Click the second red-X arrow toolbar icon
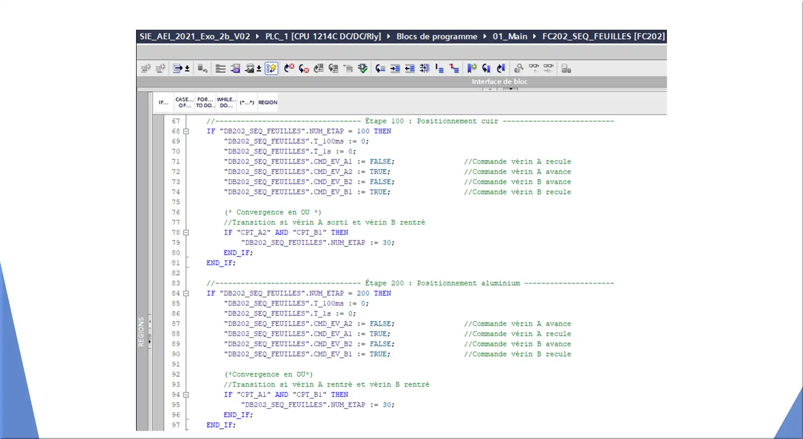Viewport: 803px width, 439px height. pyautogui.click(x=304, y=68)
